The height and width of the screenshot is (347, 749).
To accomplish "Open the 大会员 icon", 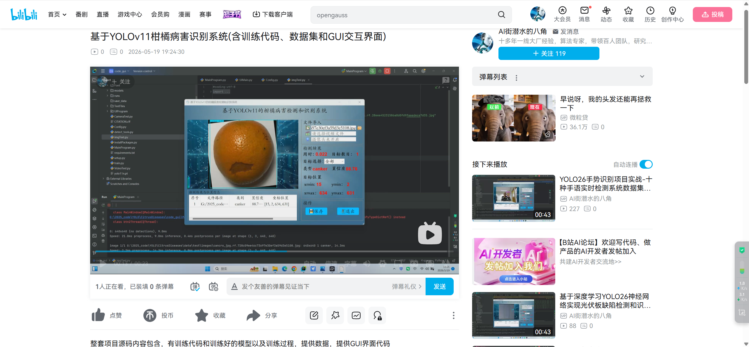I will [562, 14].
